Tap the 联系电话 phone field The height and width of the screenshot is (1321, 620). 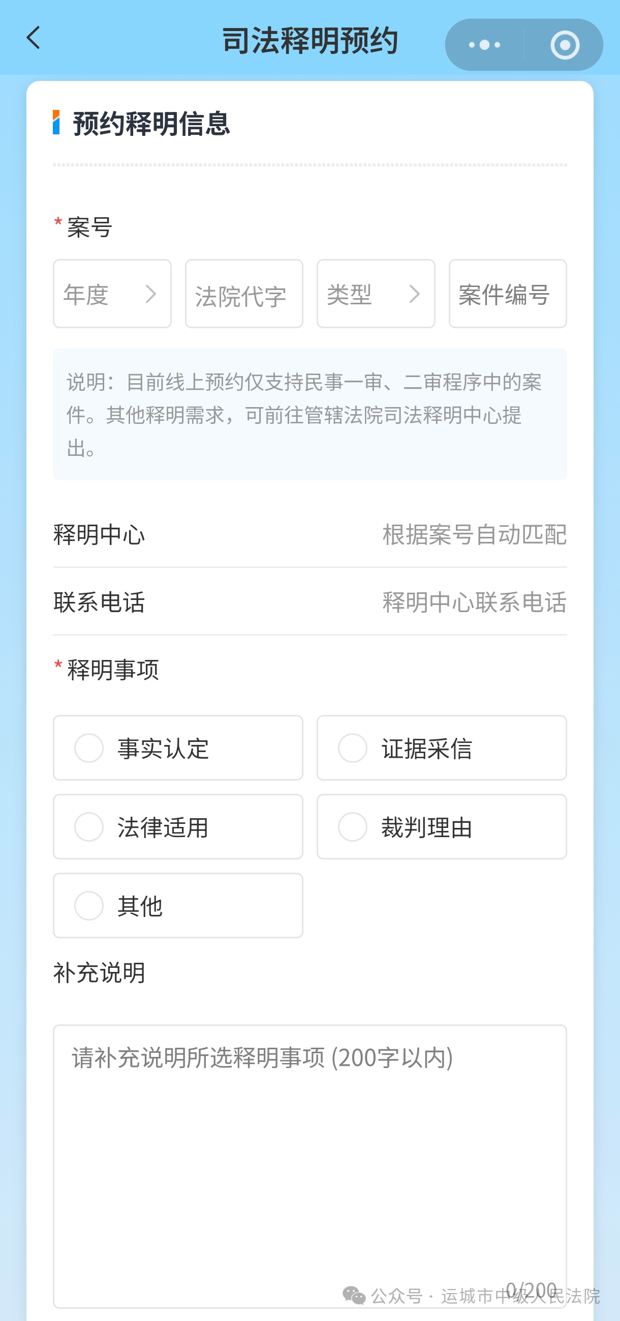click(474, 601)
